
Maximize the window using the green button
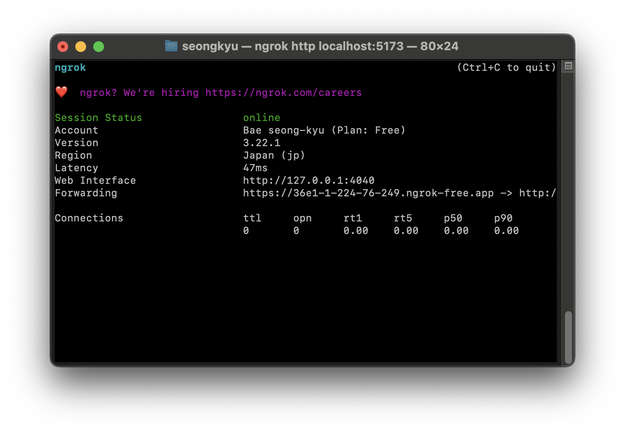tap(99, 47)
